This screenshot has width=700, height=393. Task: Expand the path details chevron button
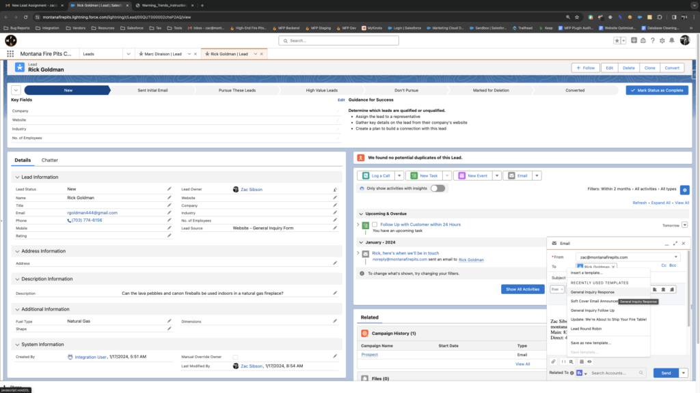point(16,90)
